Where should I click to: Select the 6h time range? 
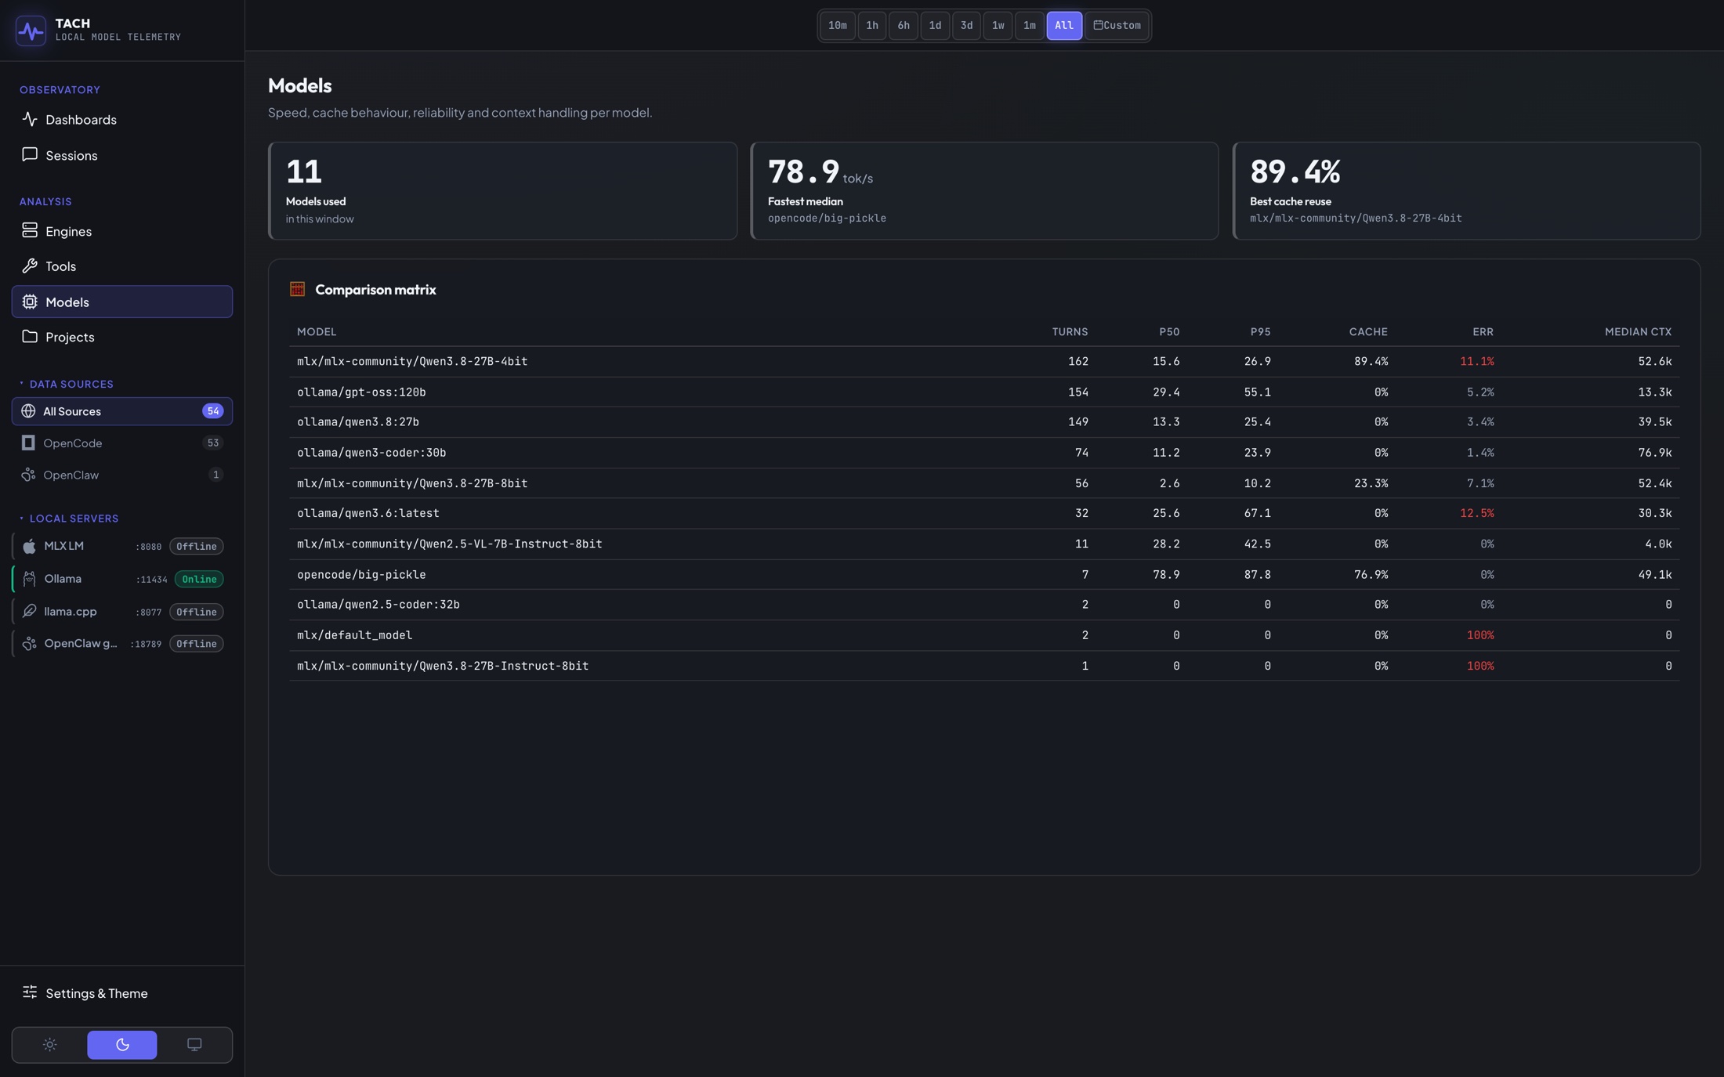(903, 25)
